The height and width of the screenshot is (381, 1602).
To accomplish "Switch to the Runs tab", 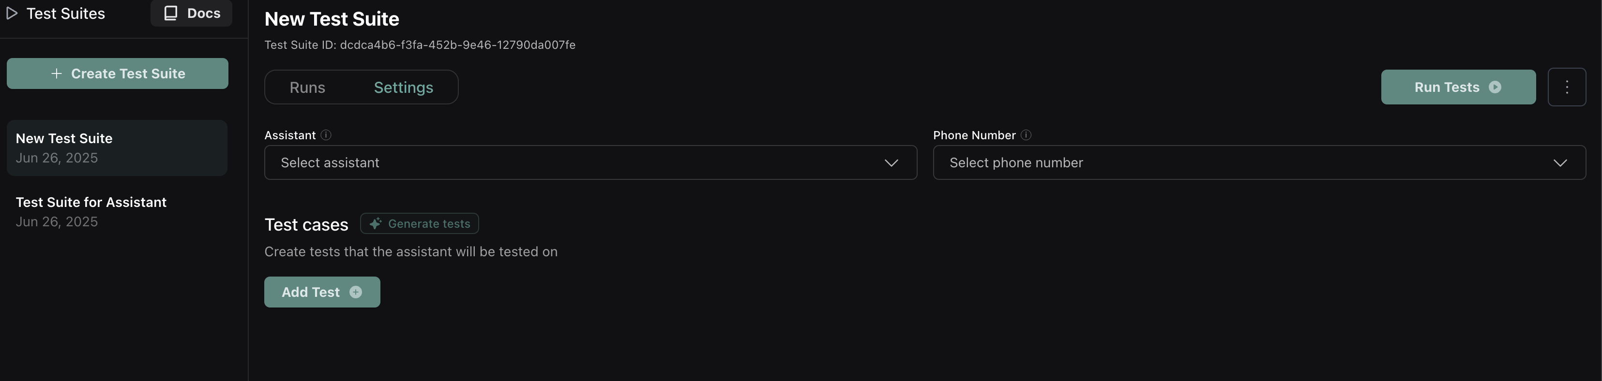I will 307,88.
